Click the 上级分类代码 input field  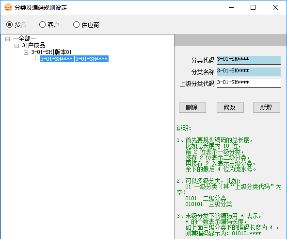(x=249, y=83)
